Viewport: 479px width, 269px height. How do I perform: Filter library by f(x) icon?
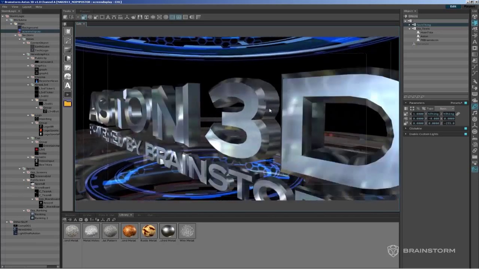click(92, 220)
